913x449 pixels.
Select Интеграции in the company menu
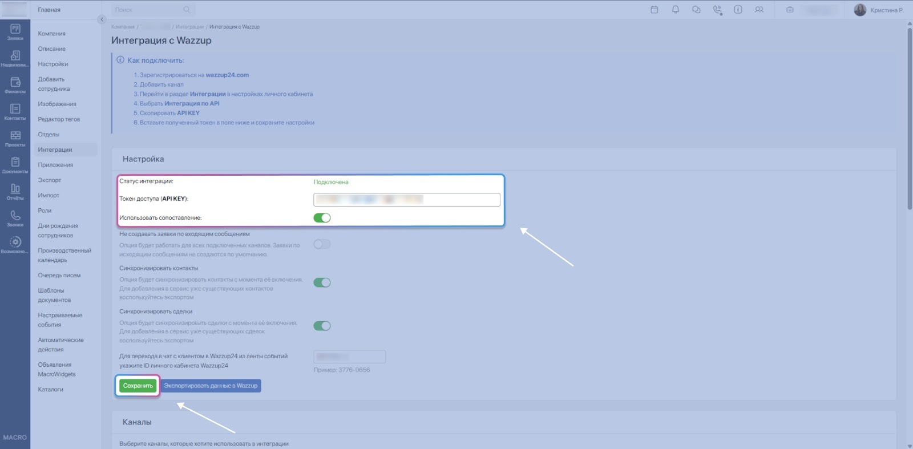click(x=55, y=149)
